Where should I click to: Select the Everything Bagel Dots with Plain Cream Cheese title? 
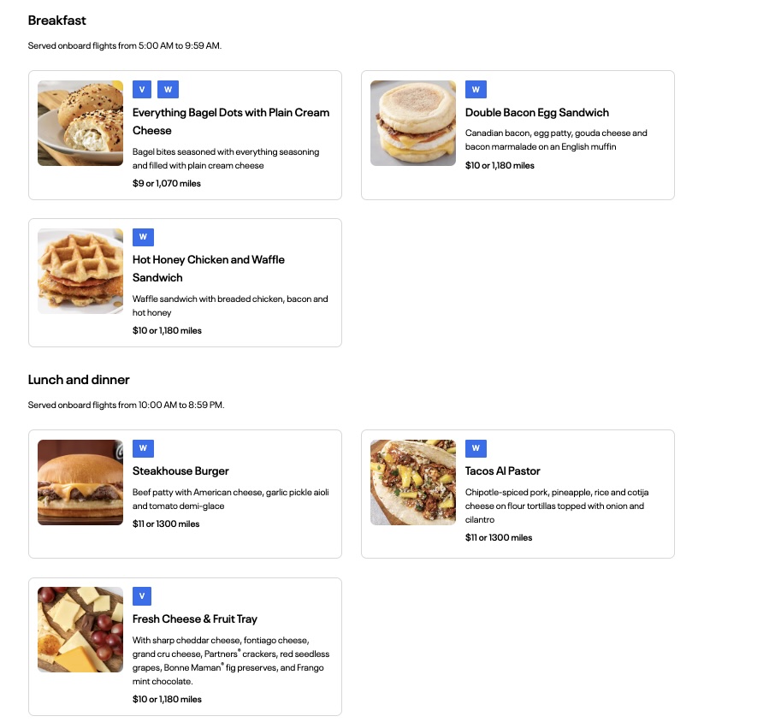pyautogui.click(x=230, y=121)
